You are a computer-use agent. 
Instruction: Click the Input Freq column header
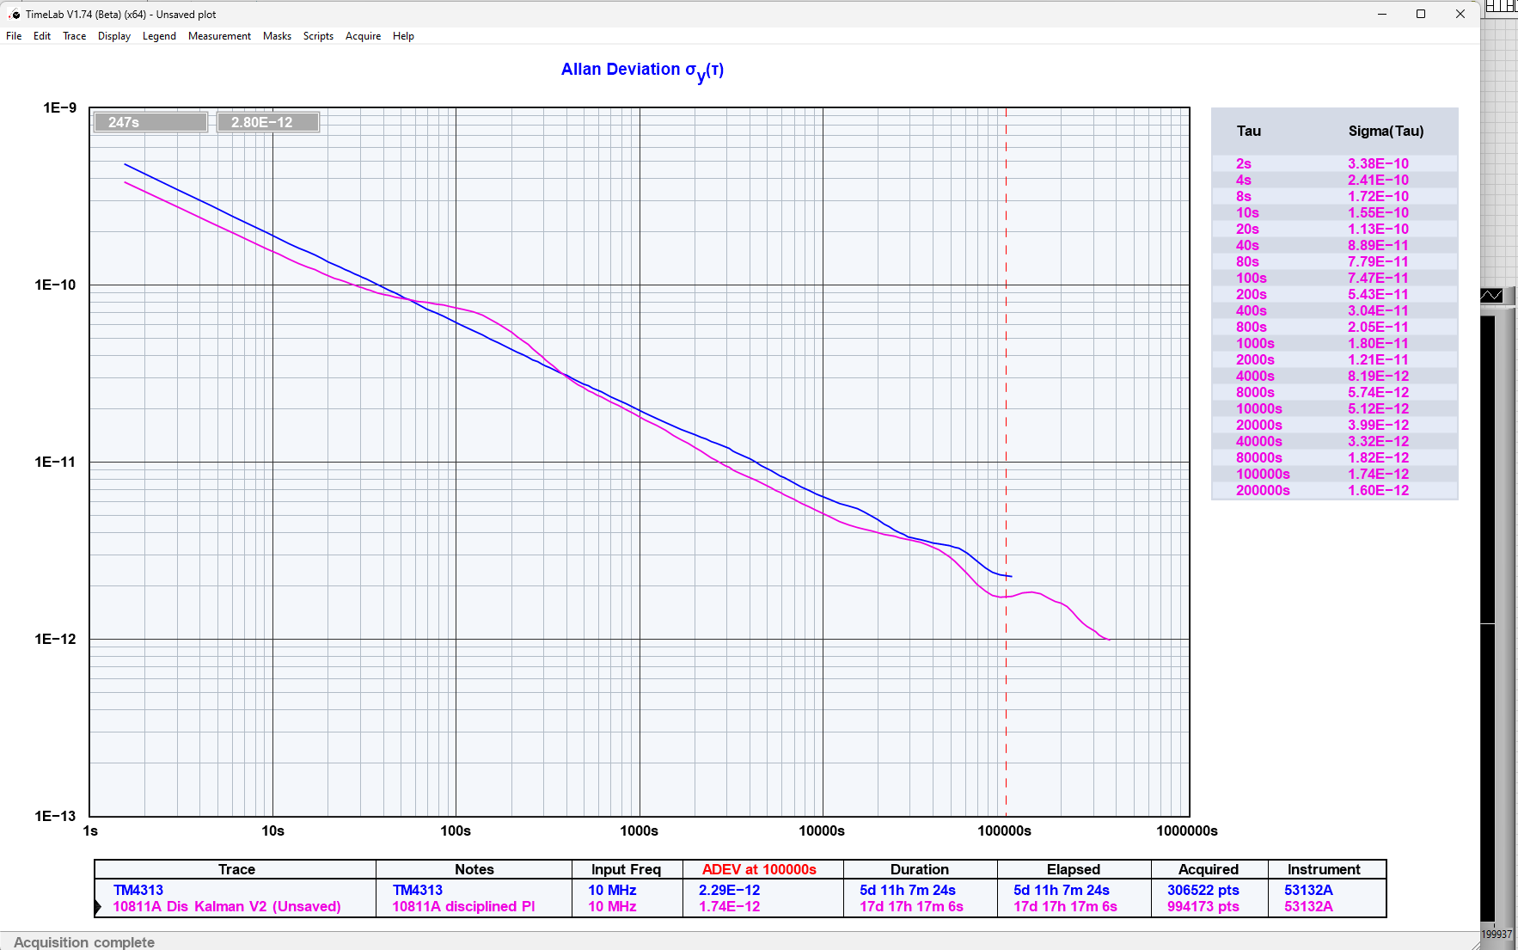pos(626,869)
